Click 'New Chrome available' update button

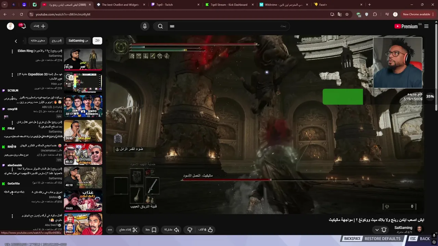418,14
